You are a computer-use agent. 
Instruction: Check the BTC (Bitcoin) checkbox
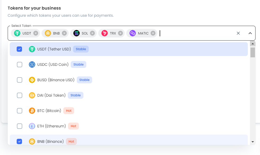pyautogui.click(x=20, y=111)
